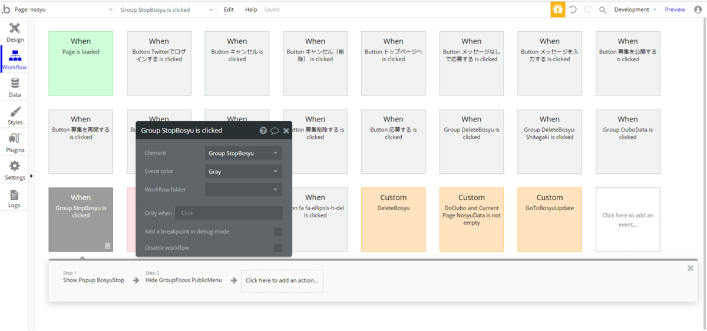This screenshot has height=331, width=707.
Task: Select Step 2 Hide GroupFocus PublicMenu
Action: coord(184,277)
